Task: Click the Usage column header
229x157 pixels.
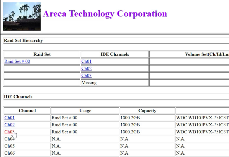Action: point(85,111)
